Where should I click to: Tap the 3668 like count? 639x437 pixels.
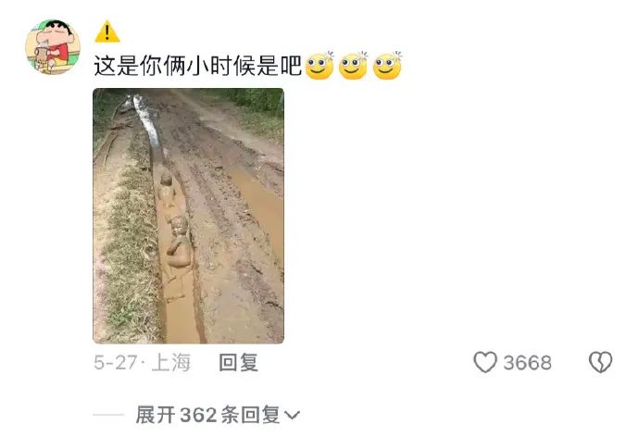point(527,363)
